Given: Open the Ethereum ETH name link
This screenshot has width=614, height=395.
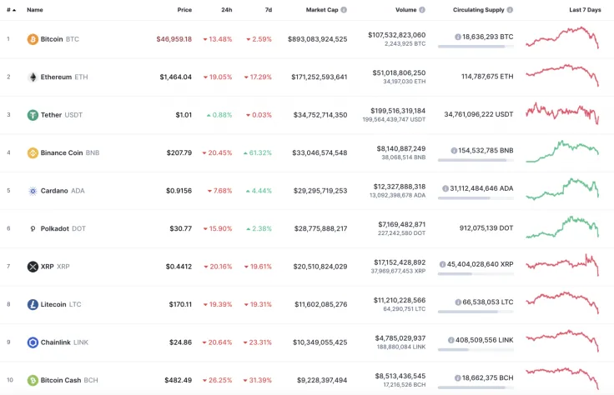Looking at the screenshot, I should tap(64, 77).
